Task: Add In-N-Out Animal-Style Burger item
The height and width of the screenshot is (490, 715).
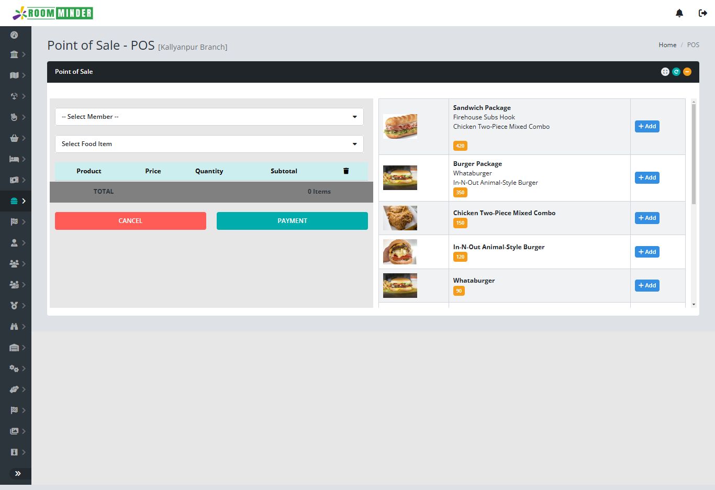Action: [x=647, y=252]
